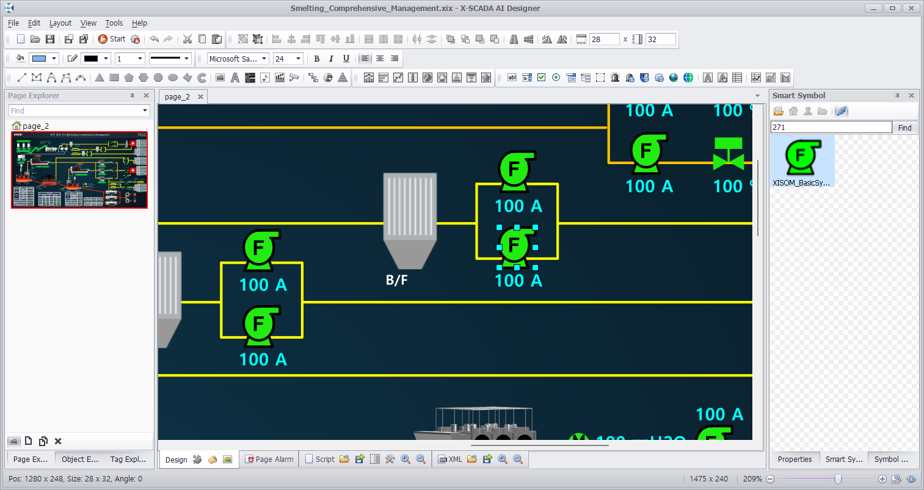
Task: Click the Cut scissors icon
Action: [x=187, y=39]
